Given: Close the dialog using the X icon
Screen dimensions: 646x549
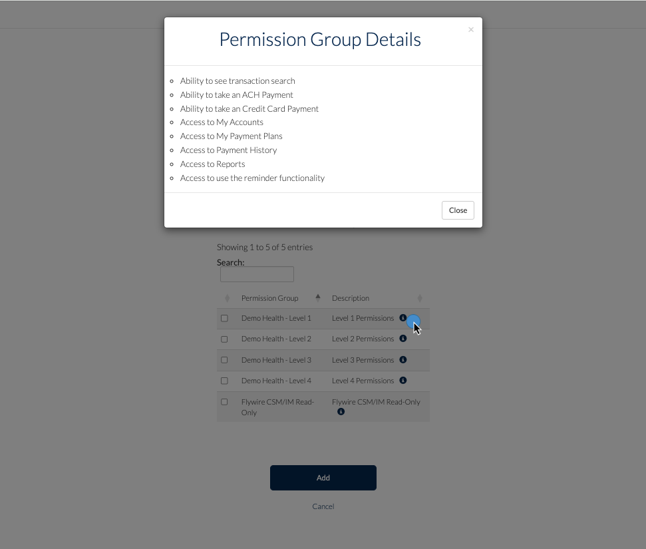Looking at the screenshot, I should point(471,29).
